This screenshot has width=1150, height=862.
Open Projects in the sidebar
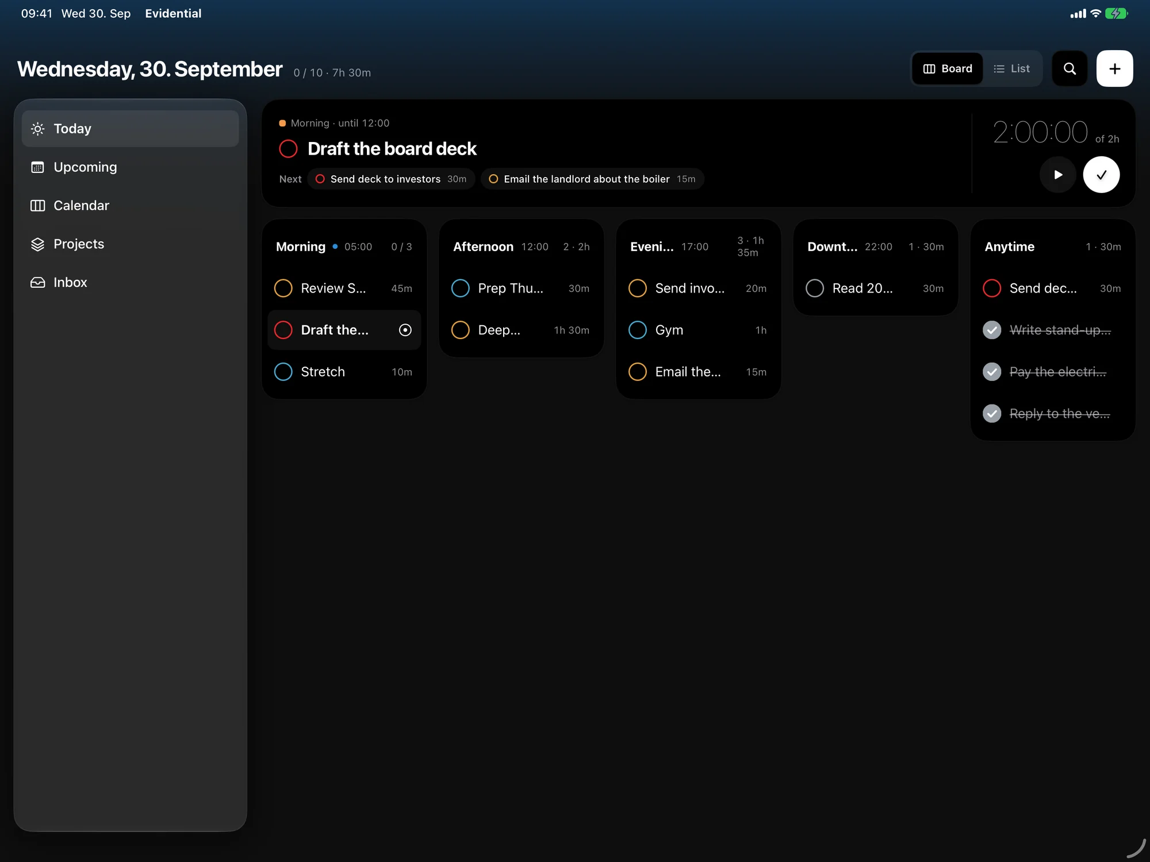(131, 244)
